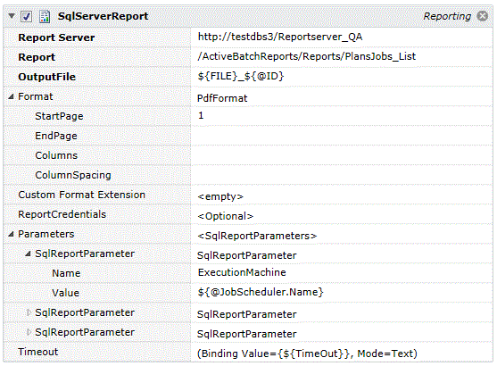
Task: Click the StartPage value field
Action: [342, 116]
